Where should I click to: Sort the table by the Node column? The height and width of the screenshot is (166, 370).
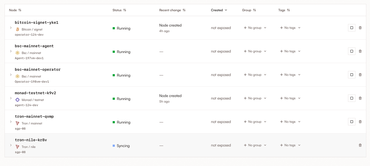pyautogui.click(x=15, y=10)
